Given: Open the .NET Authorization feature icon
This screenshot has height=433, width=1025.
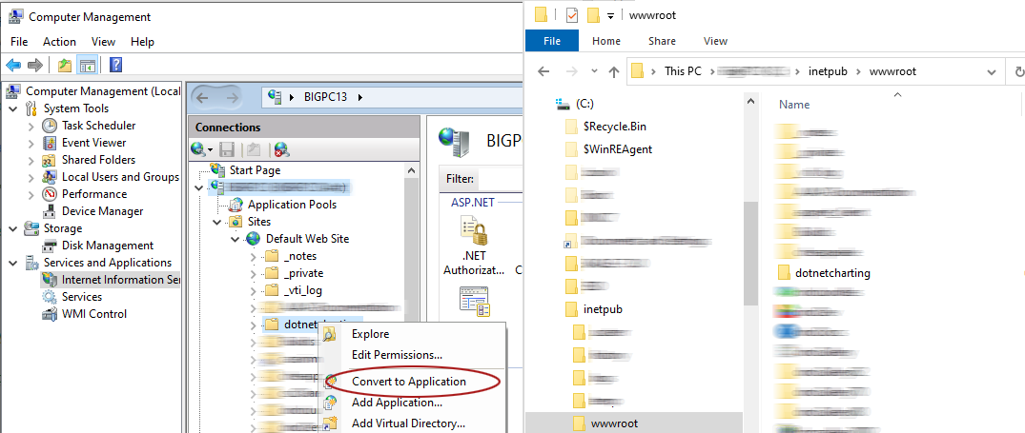Looking at the screenshot, I should point(474,244).
